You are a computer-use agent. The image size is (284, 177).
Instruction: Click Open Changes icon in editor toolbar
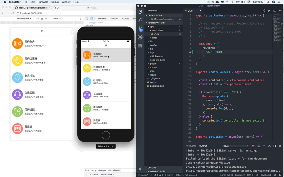point(264,11)
